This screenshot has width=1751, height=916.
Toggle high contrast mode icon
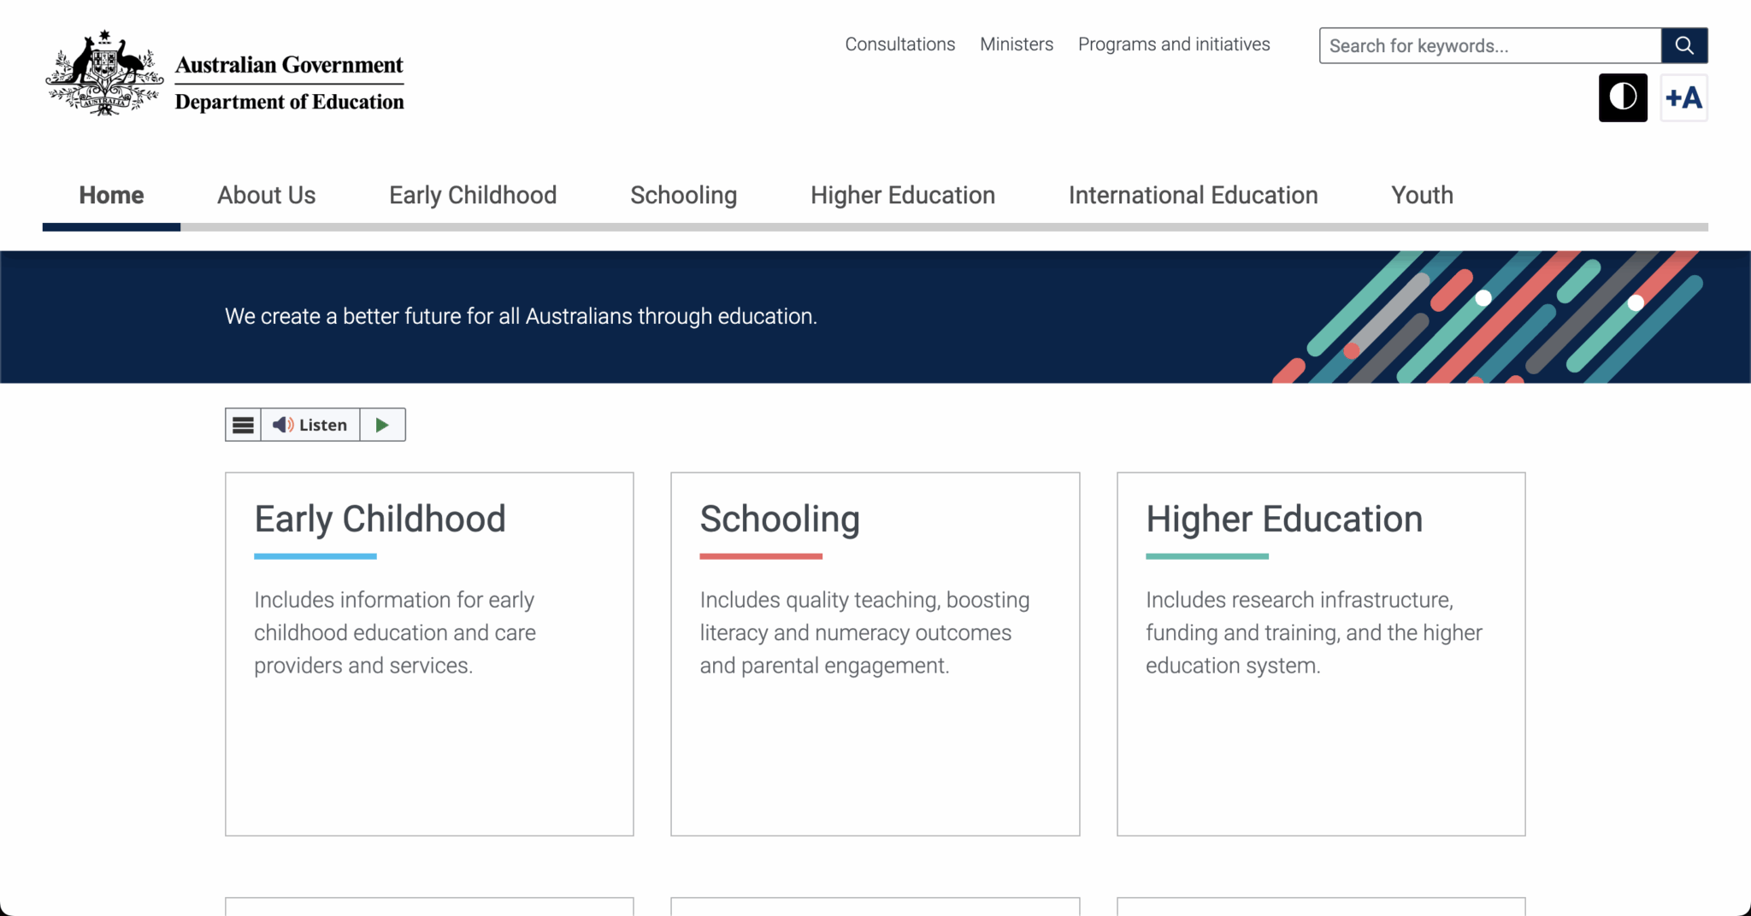1623,97
